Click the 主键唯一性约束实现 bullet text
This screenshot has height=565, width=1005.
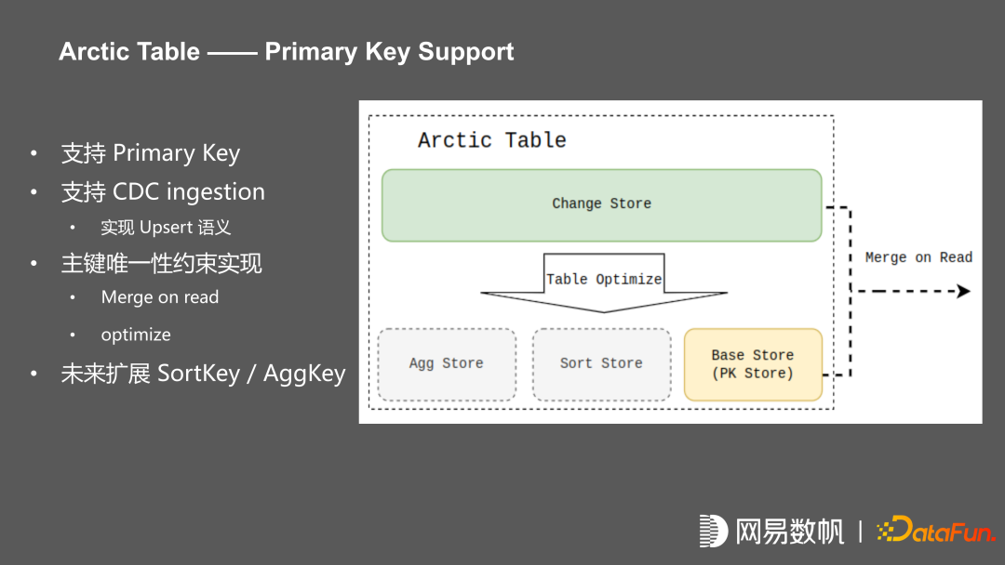(162, 264)
